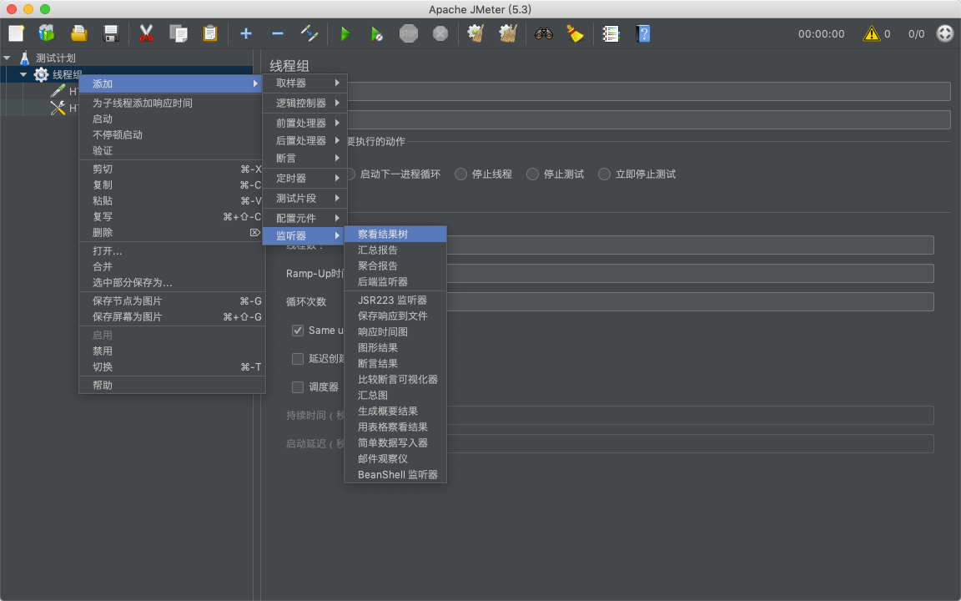961x601 pixels.
Task: Click 禁用 in context menu
Action: 172,351
